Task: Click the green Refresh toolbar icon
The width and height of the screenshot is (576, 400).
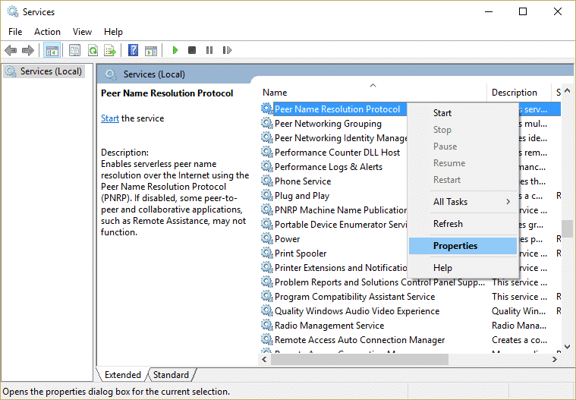Action: pyautogui.click(x=93, y=50)
